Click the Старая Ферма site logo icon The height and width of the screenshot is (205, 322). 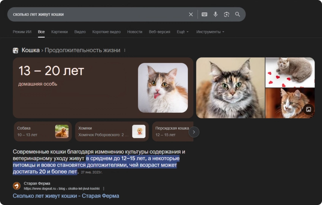17,186
